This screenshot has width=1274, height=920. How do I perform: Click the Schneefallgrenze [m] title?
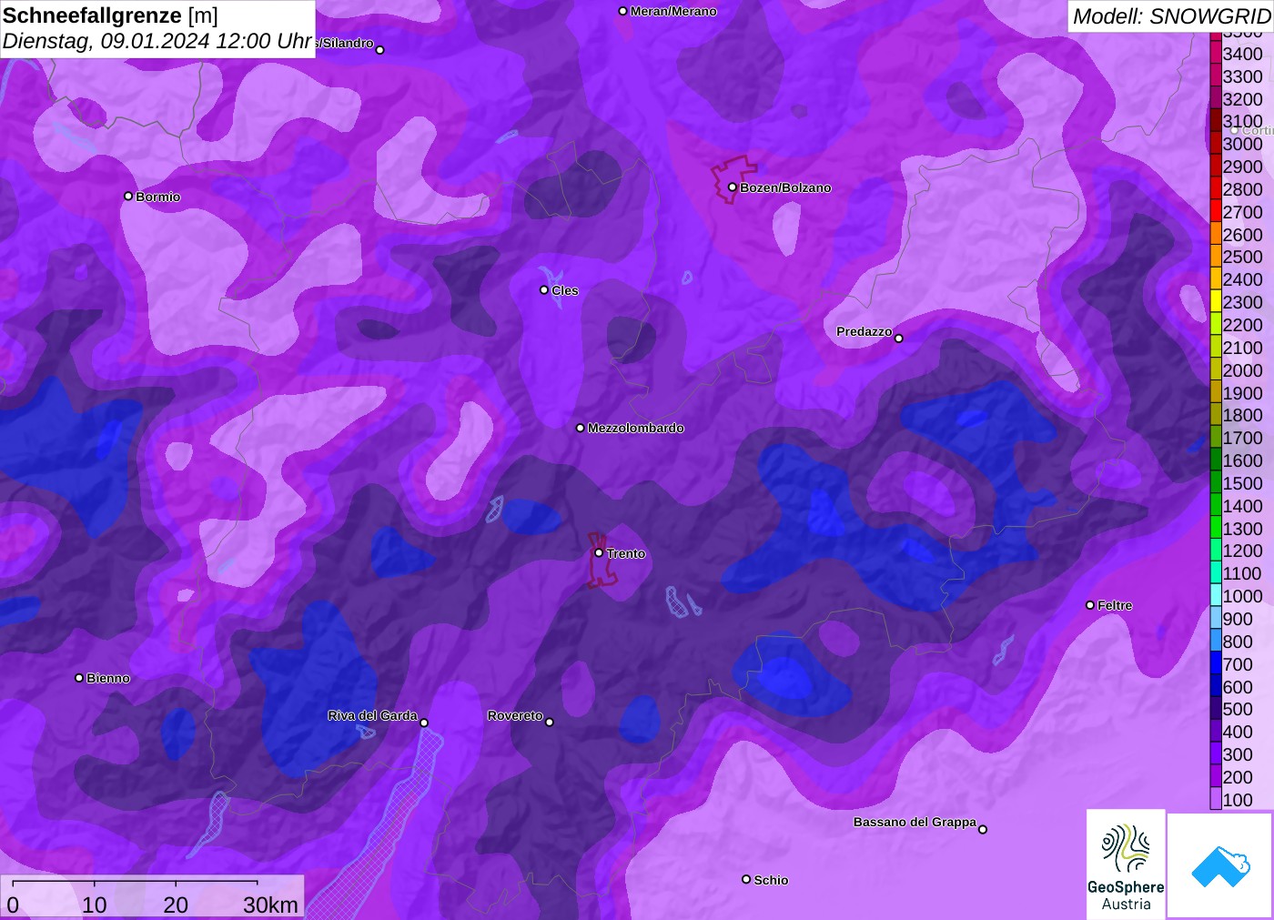[110, 15]
